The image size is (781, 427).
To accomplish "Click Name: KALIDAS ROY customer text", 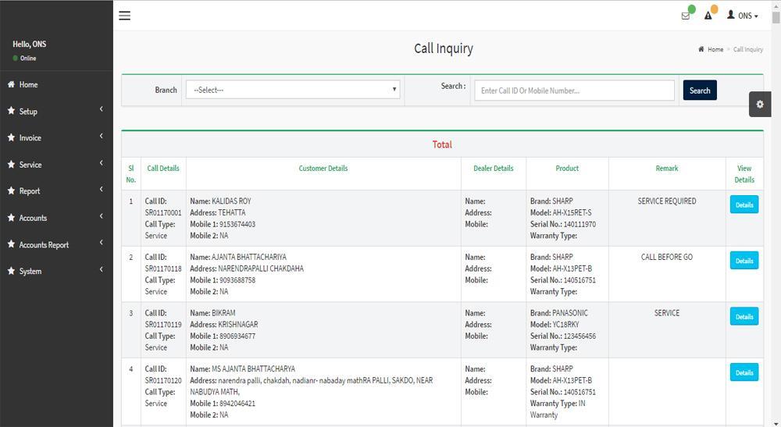I will [x=221, y=201].
